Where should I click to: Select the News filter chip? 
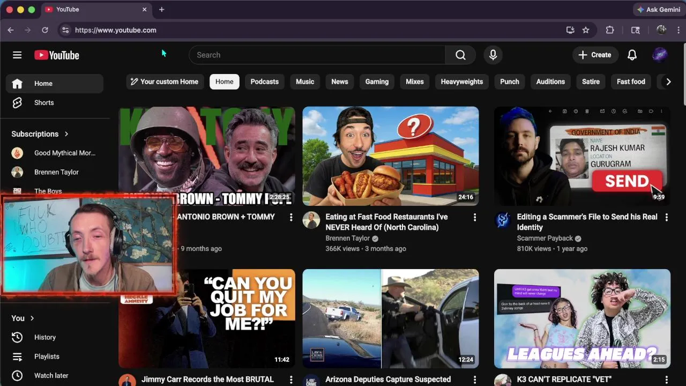pyautogui.click(x=340, y=81)
